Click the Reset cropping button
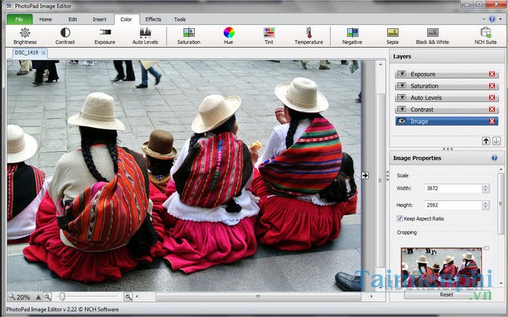Viewport: 508px width, 317px height. (447, 295)
